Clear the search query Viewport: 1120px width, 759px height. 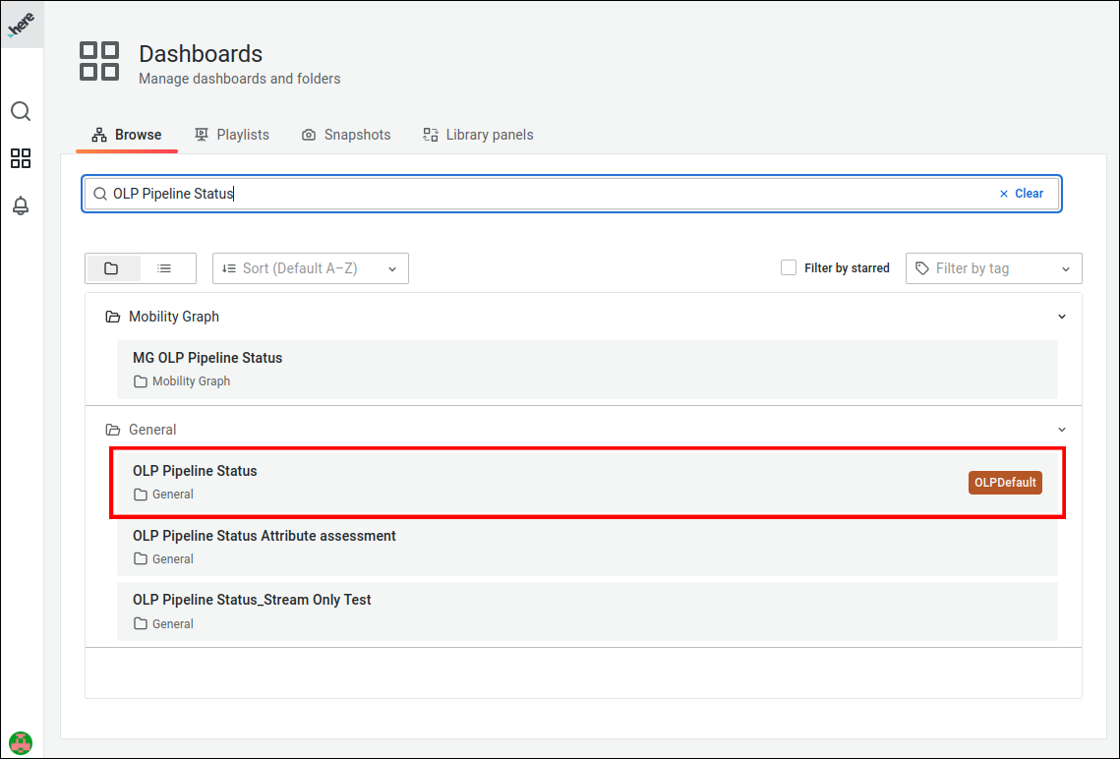point(1022,194)
